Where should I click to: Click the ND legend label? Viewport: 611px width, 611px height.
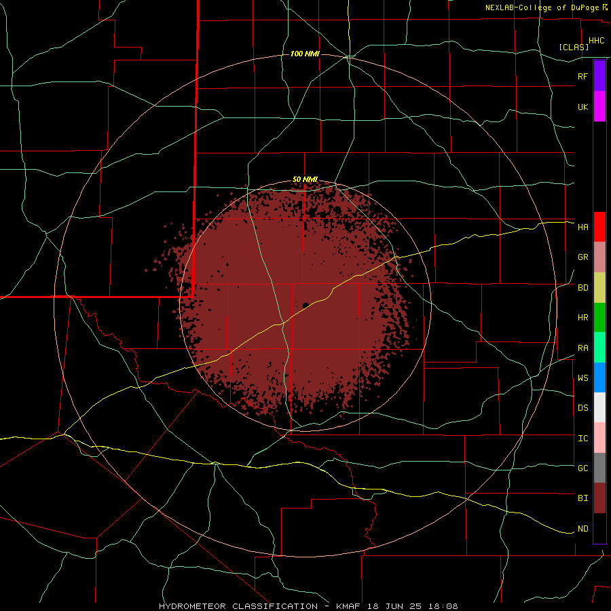(x=582, y=529)
